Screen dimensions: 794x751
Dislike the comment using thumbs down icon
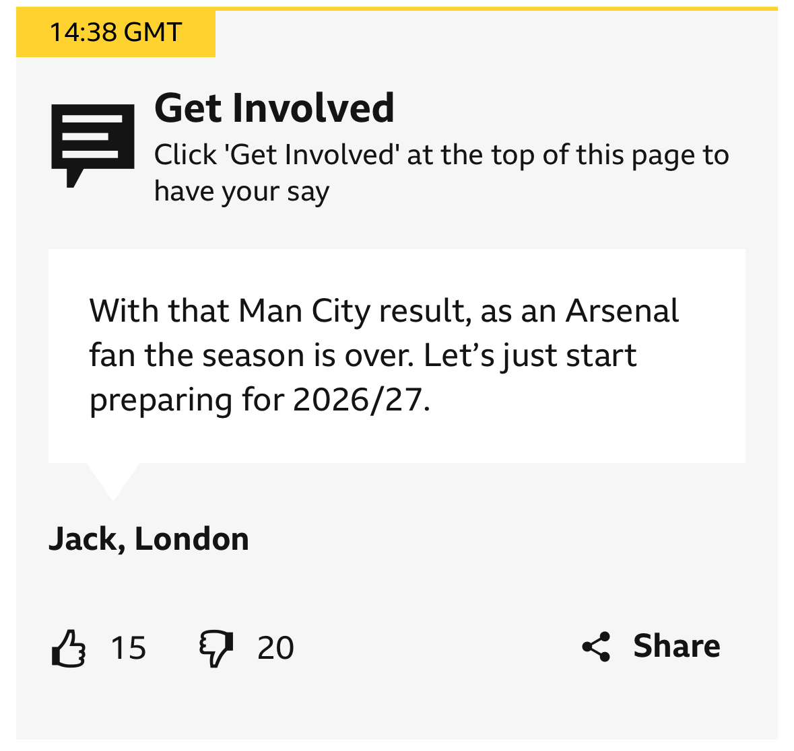(216, 648)
